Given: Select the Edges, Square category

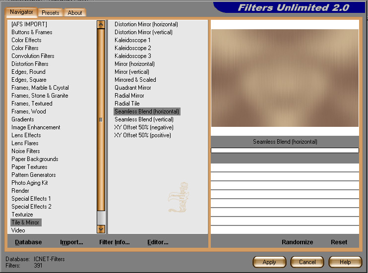Looking at the screenshot, I should [x=29, y=80].
